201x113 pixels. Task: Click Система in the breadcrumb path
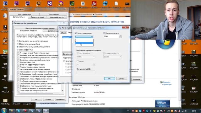[x=98, y=14]
